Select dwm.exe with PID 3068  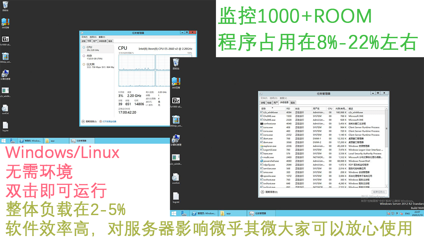click(322, 142)
